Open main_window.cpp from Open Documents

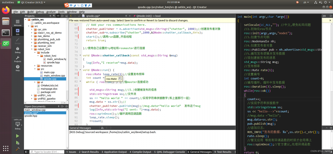click(35, 110)
